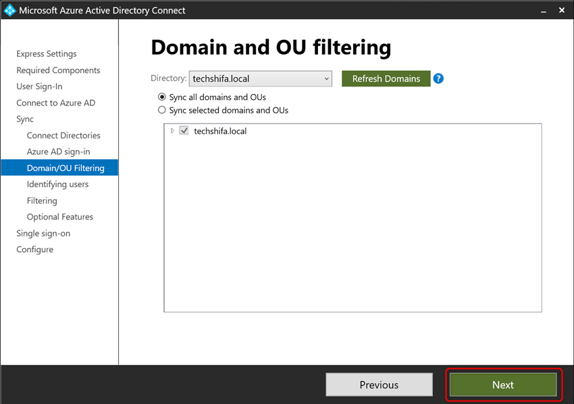Expand the techshifa.local tree node
This screenshot has width=574, height=404.
(172, 130)
